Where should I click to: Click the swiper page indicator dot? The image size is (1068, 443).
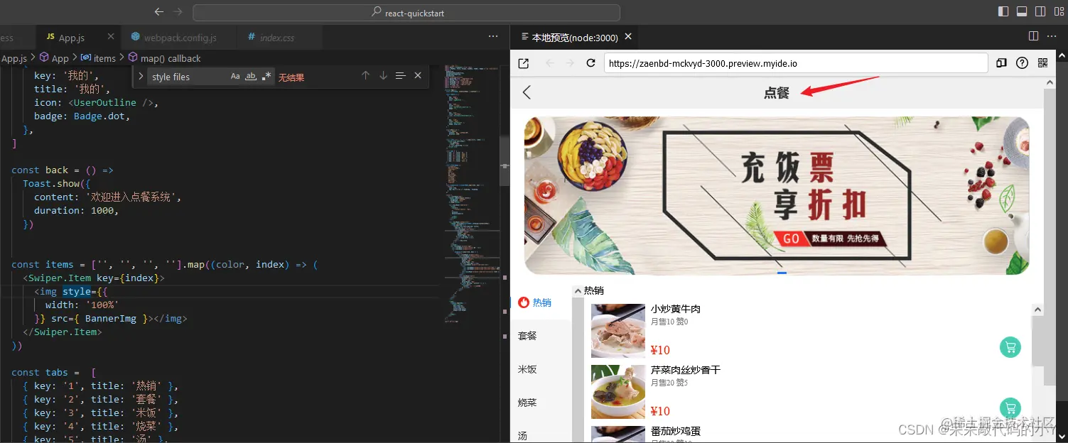tap(782, 273)
